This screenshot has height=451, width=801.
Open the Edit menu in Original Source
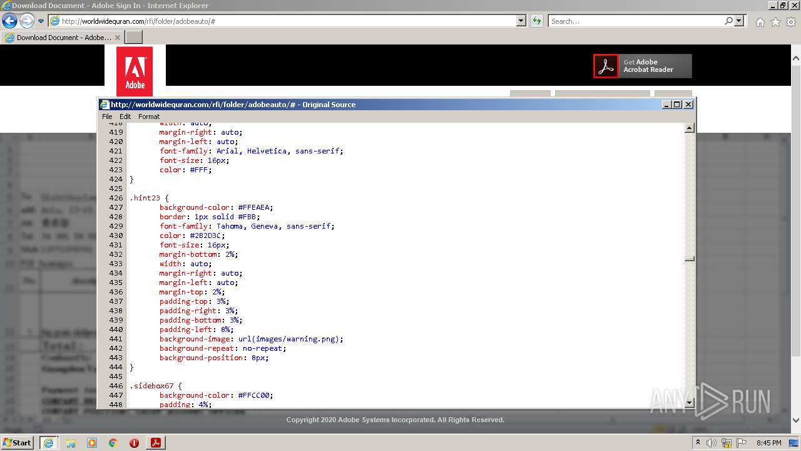pos(125,117)
